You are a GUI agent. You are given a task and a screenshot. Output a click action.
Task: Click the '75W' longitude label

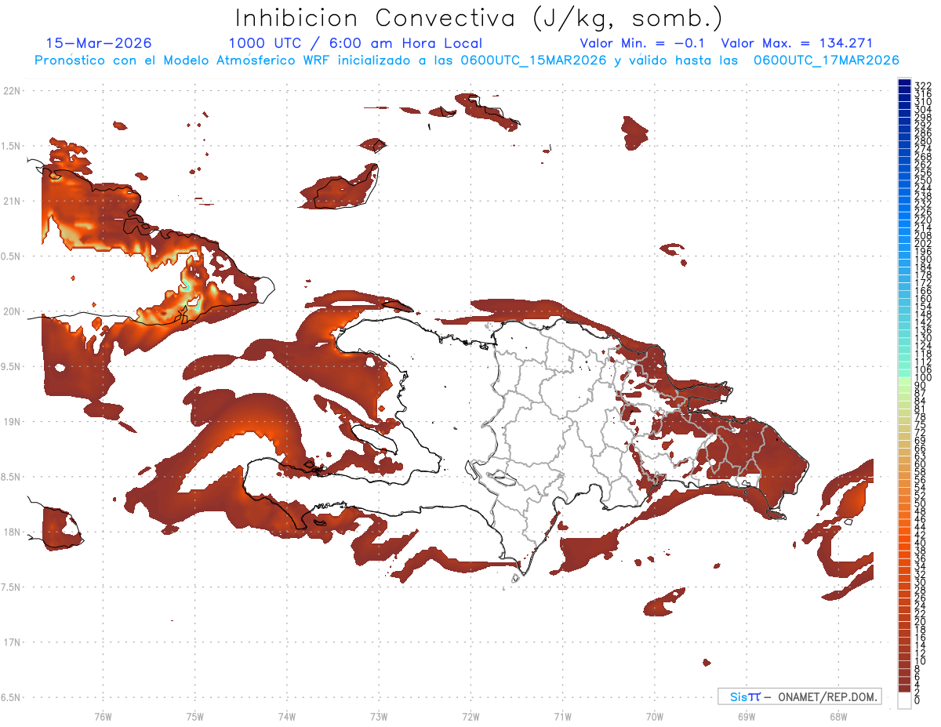pos(195,716)
